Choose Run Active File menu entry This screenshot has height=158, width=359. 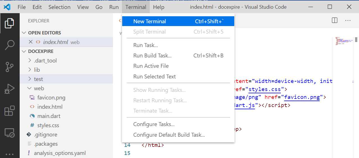[x=178, y=66]
